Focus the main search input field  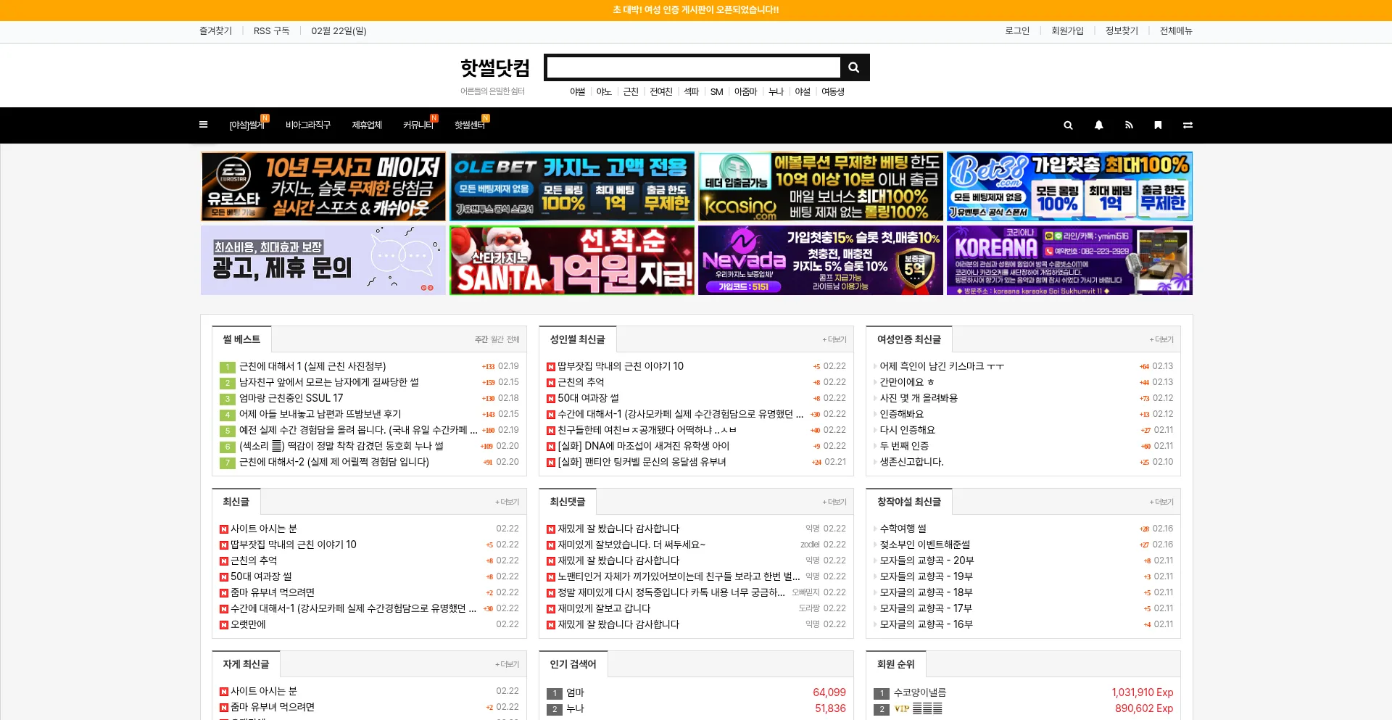[x=694, y=67]
